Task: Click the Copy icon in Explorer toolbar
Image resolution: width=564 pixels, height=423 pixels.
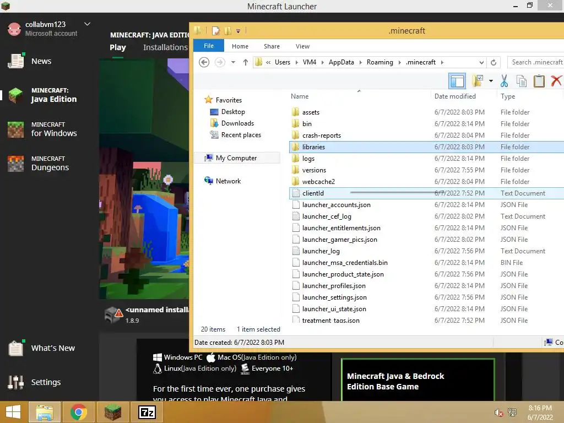Action: (521, 81)
